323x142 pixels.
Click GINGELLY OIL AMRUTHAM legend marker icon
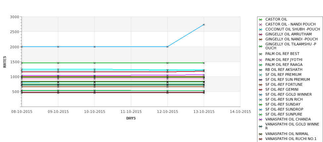pyautogui.click(x=261, y=34)
